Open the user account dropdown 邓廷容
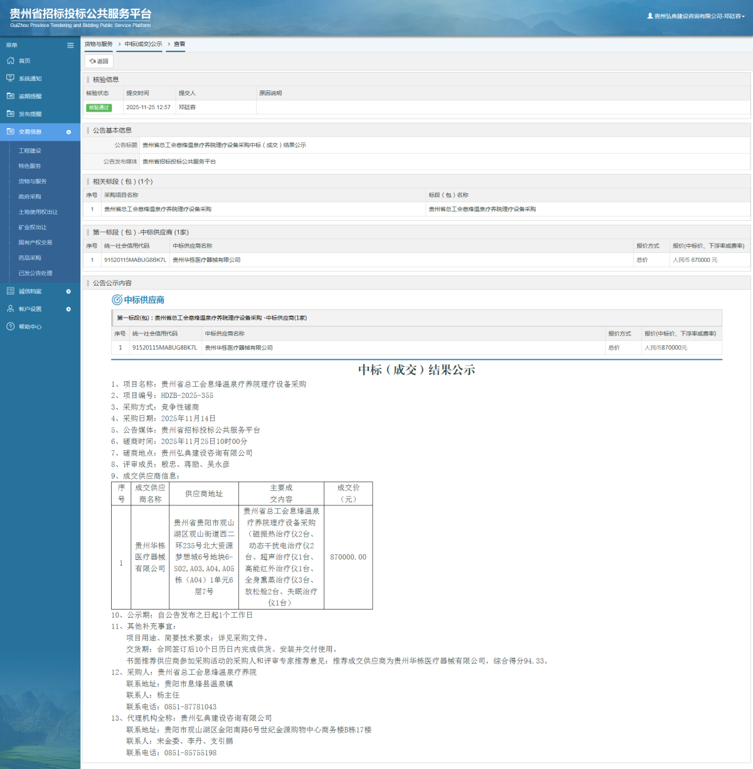This screenshot has height=769, width=753. (697, 16)
